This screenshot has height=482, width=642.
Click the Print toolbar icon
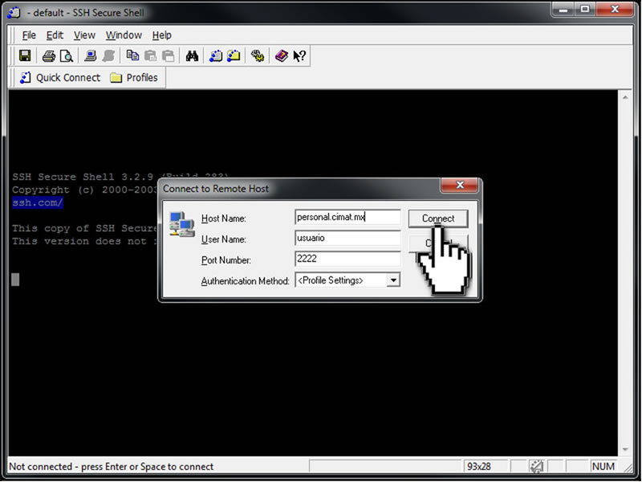coord(49,55)
